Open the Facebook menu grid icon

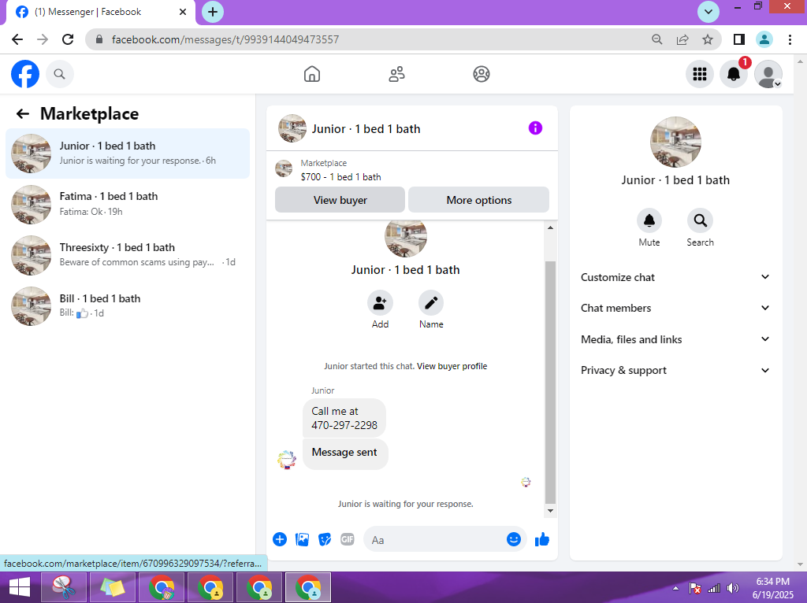coord(700,74)
